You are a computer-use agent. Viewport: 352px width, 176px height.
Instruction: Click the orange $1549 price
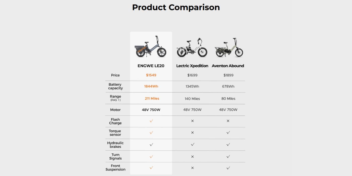pos(151,75)
